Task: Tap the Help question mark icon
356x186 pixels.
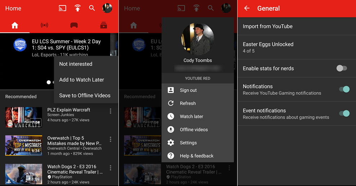Action: pos(171,155)
